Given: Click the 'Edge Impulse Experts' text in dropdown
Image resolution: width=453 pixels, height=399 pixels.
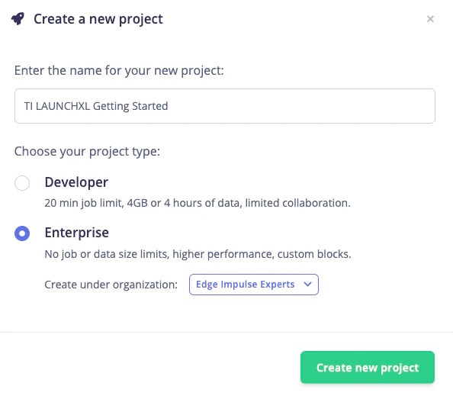Looking at the screenshot, I should point(246,285).
